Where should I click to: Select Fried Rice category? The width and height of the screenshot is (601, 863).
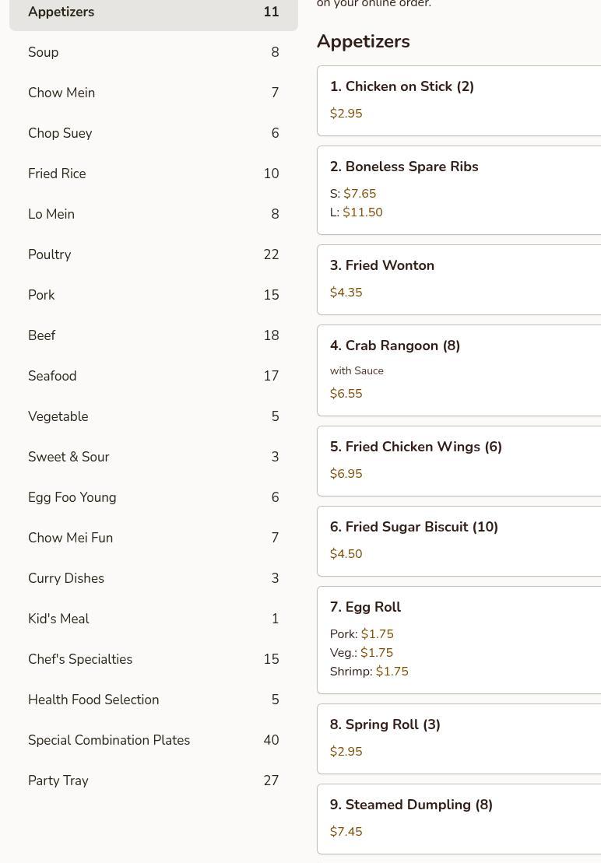(x=153, y=174)
